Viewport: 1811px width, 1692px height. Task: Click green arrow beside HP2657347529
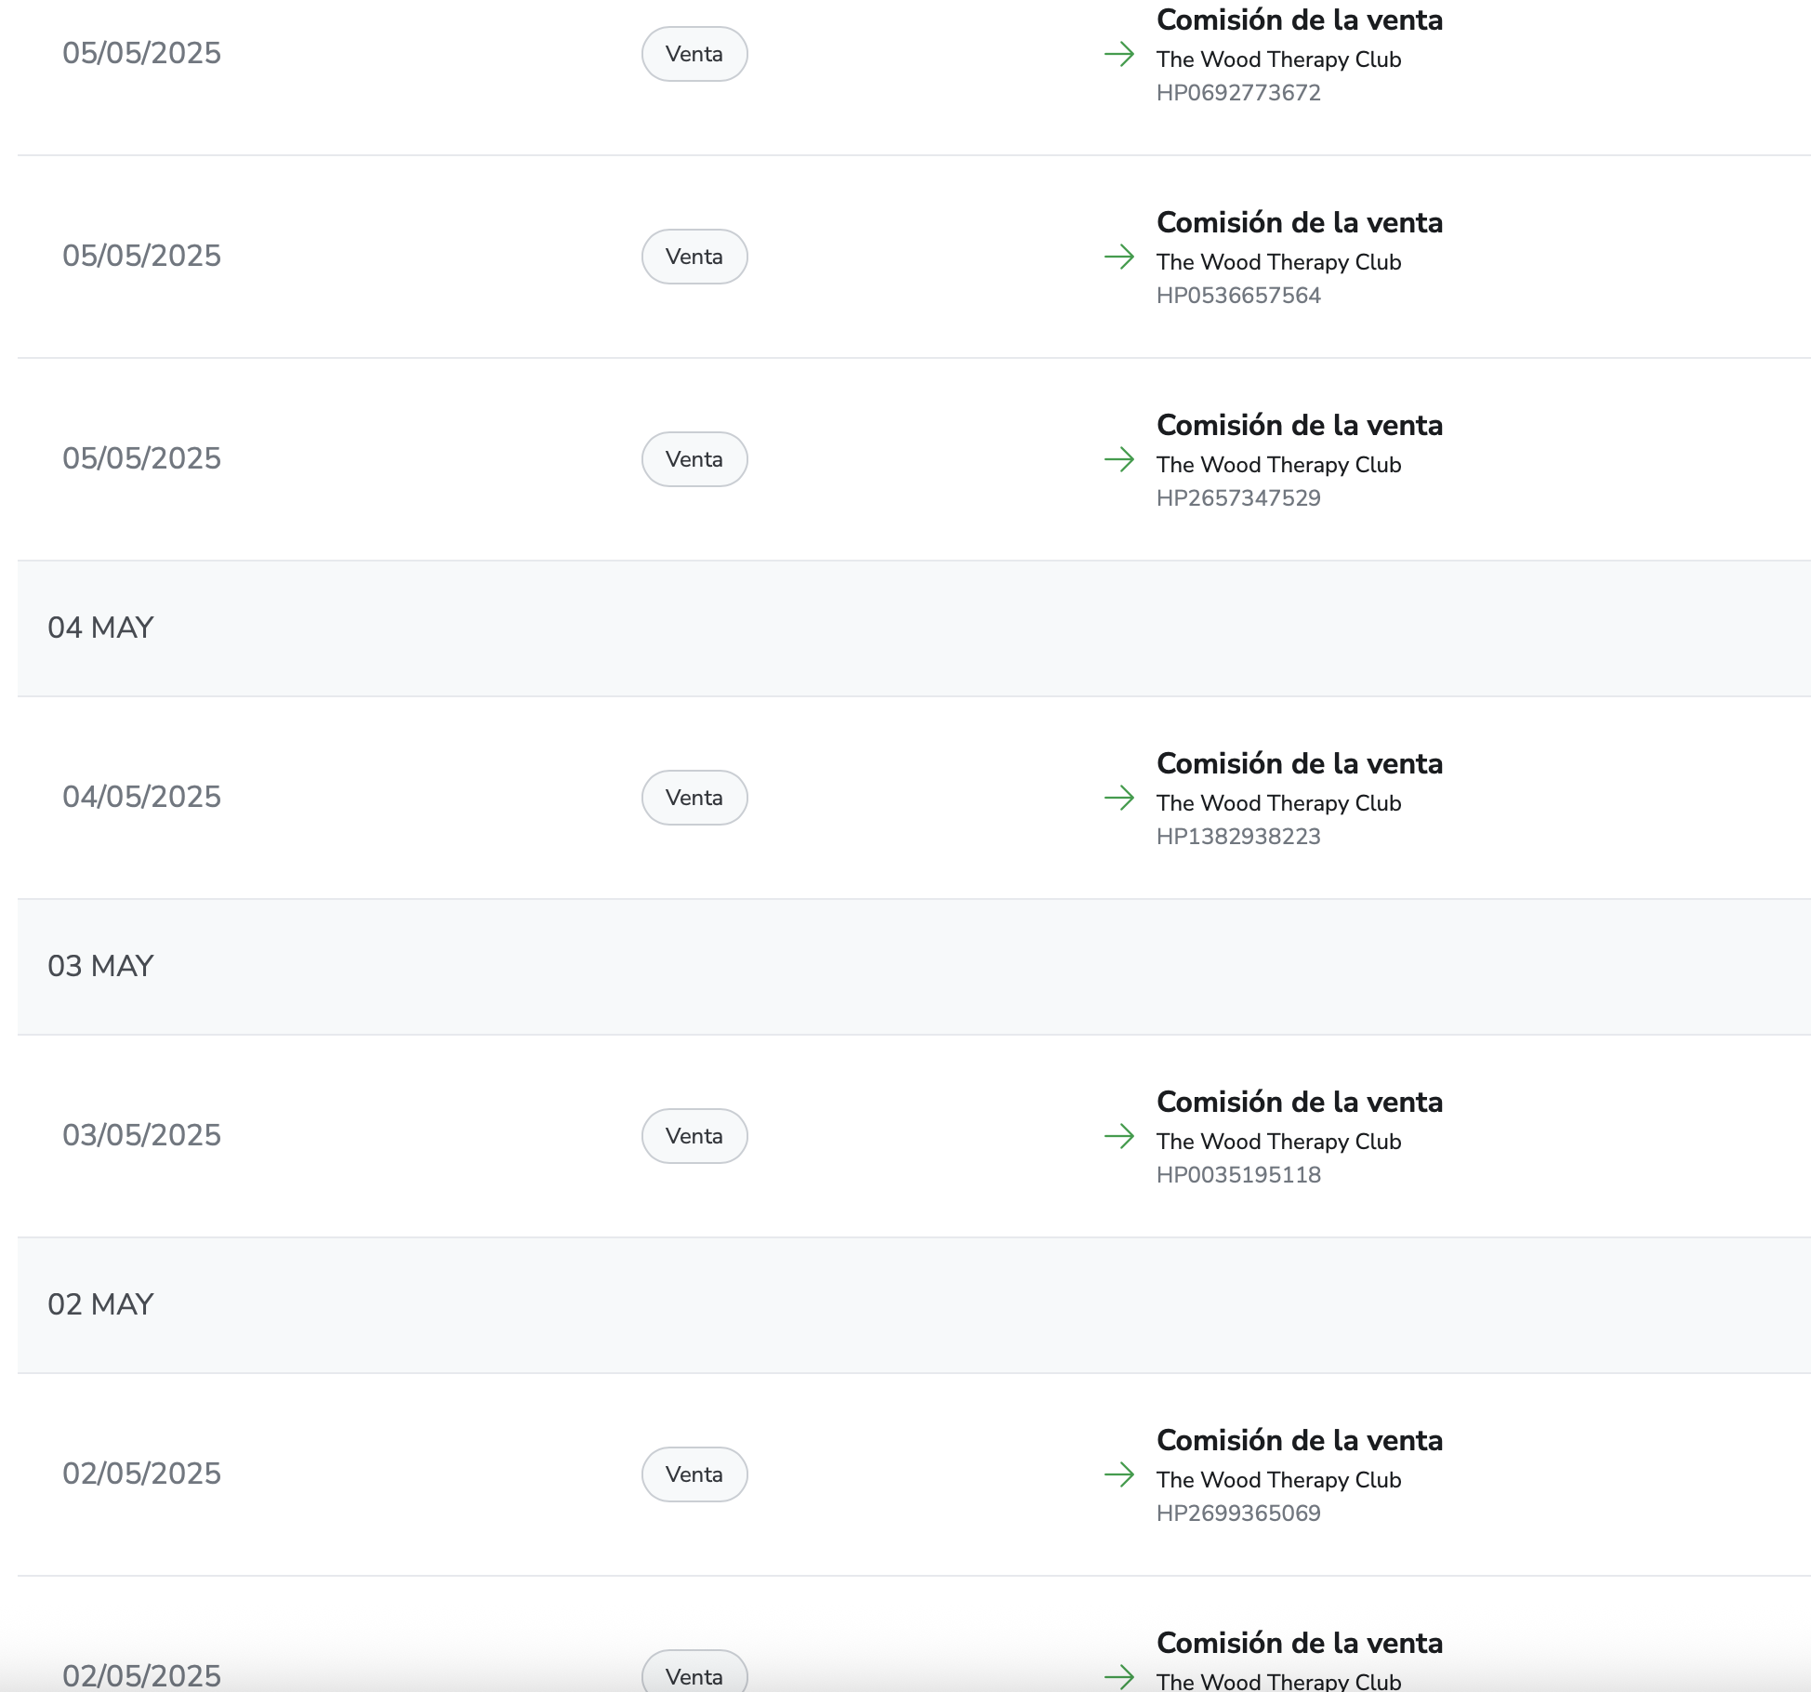point(1119,459)
